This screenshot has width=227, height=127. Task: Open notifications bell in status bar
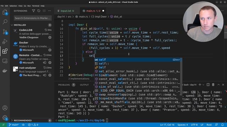point(222,125)
